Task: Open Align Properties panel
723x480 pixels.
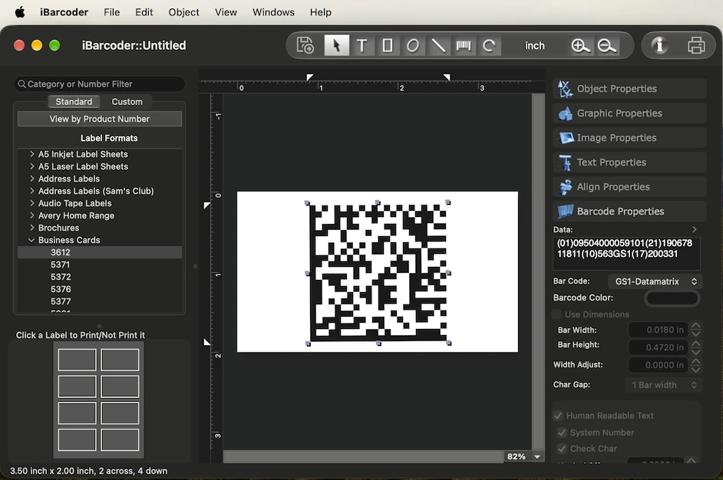Action: [629, 186]
